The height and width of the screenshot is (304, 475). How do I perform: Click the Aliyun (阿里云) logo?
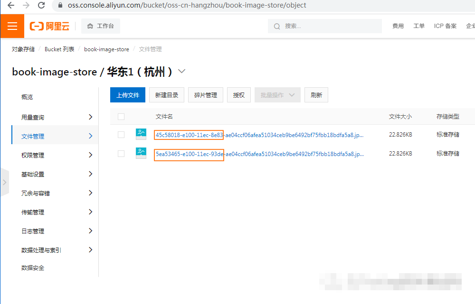click(49, 26)
